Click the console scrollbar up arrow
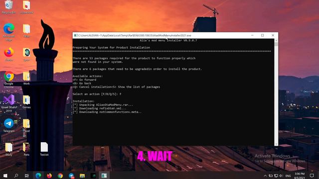319x179 pixels. click(276, 41)
